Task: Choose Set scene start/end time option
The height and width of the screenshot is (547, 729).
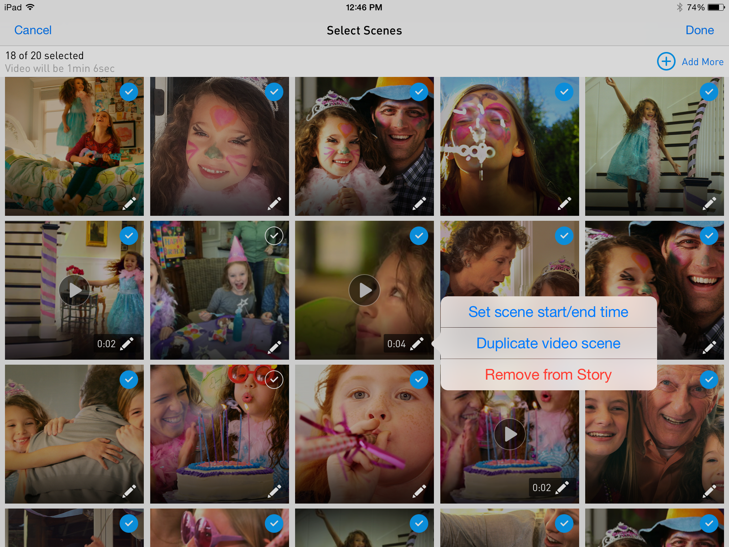Action: (548, 312)
